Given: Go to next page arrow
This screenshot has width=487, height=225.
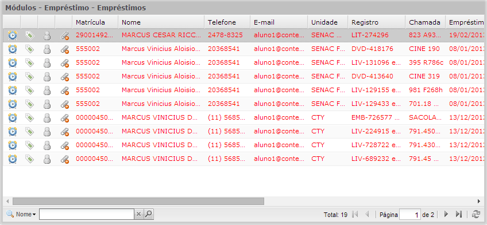Looking at the screenshot, I should click(x=446, y=214).
